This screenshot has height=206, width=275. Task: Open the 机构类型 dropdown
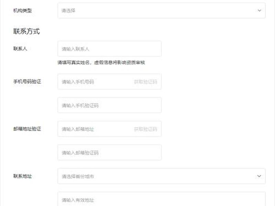coord(161,11)
